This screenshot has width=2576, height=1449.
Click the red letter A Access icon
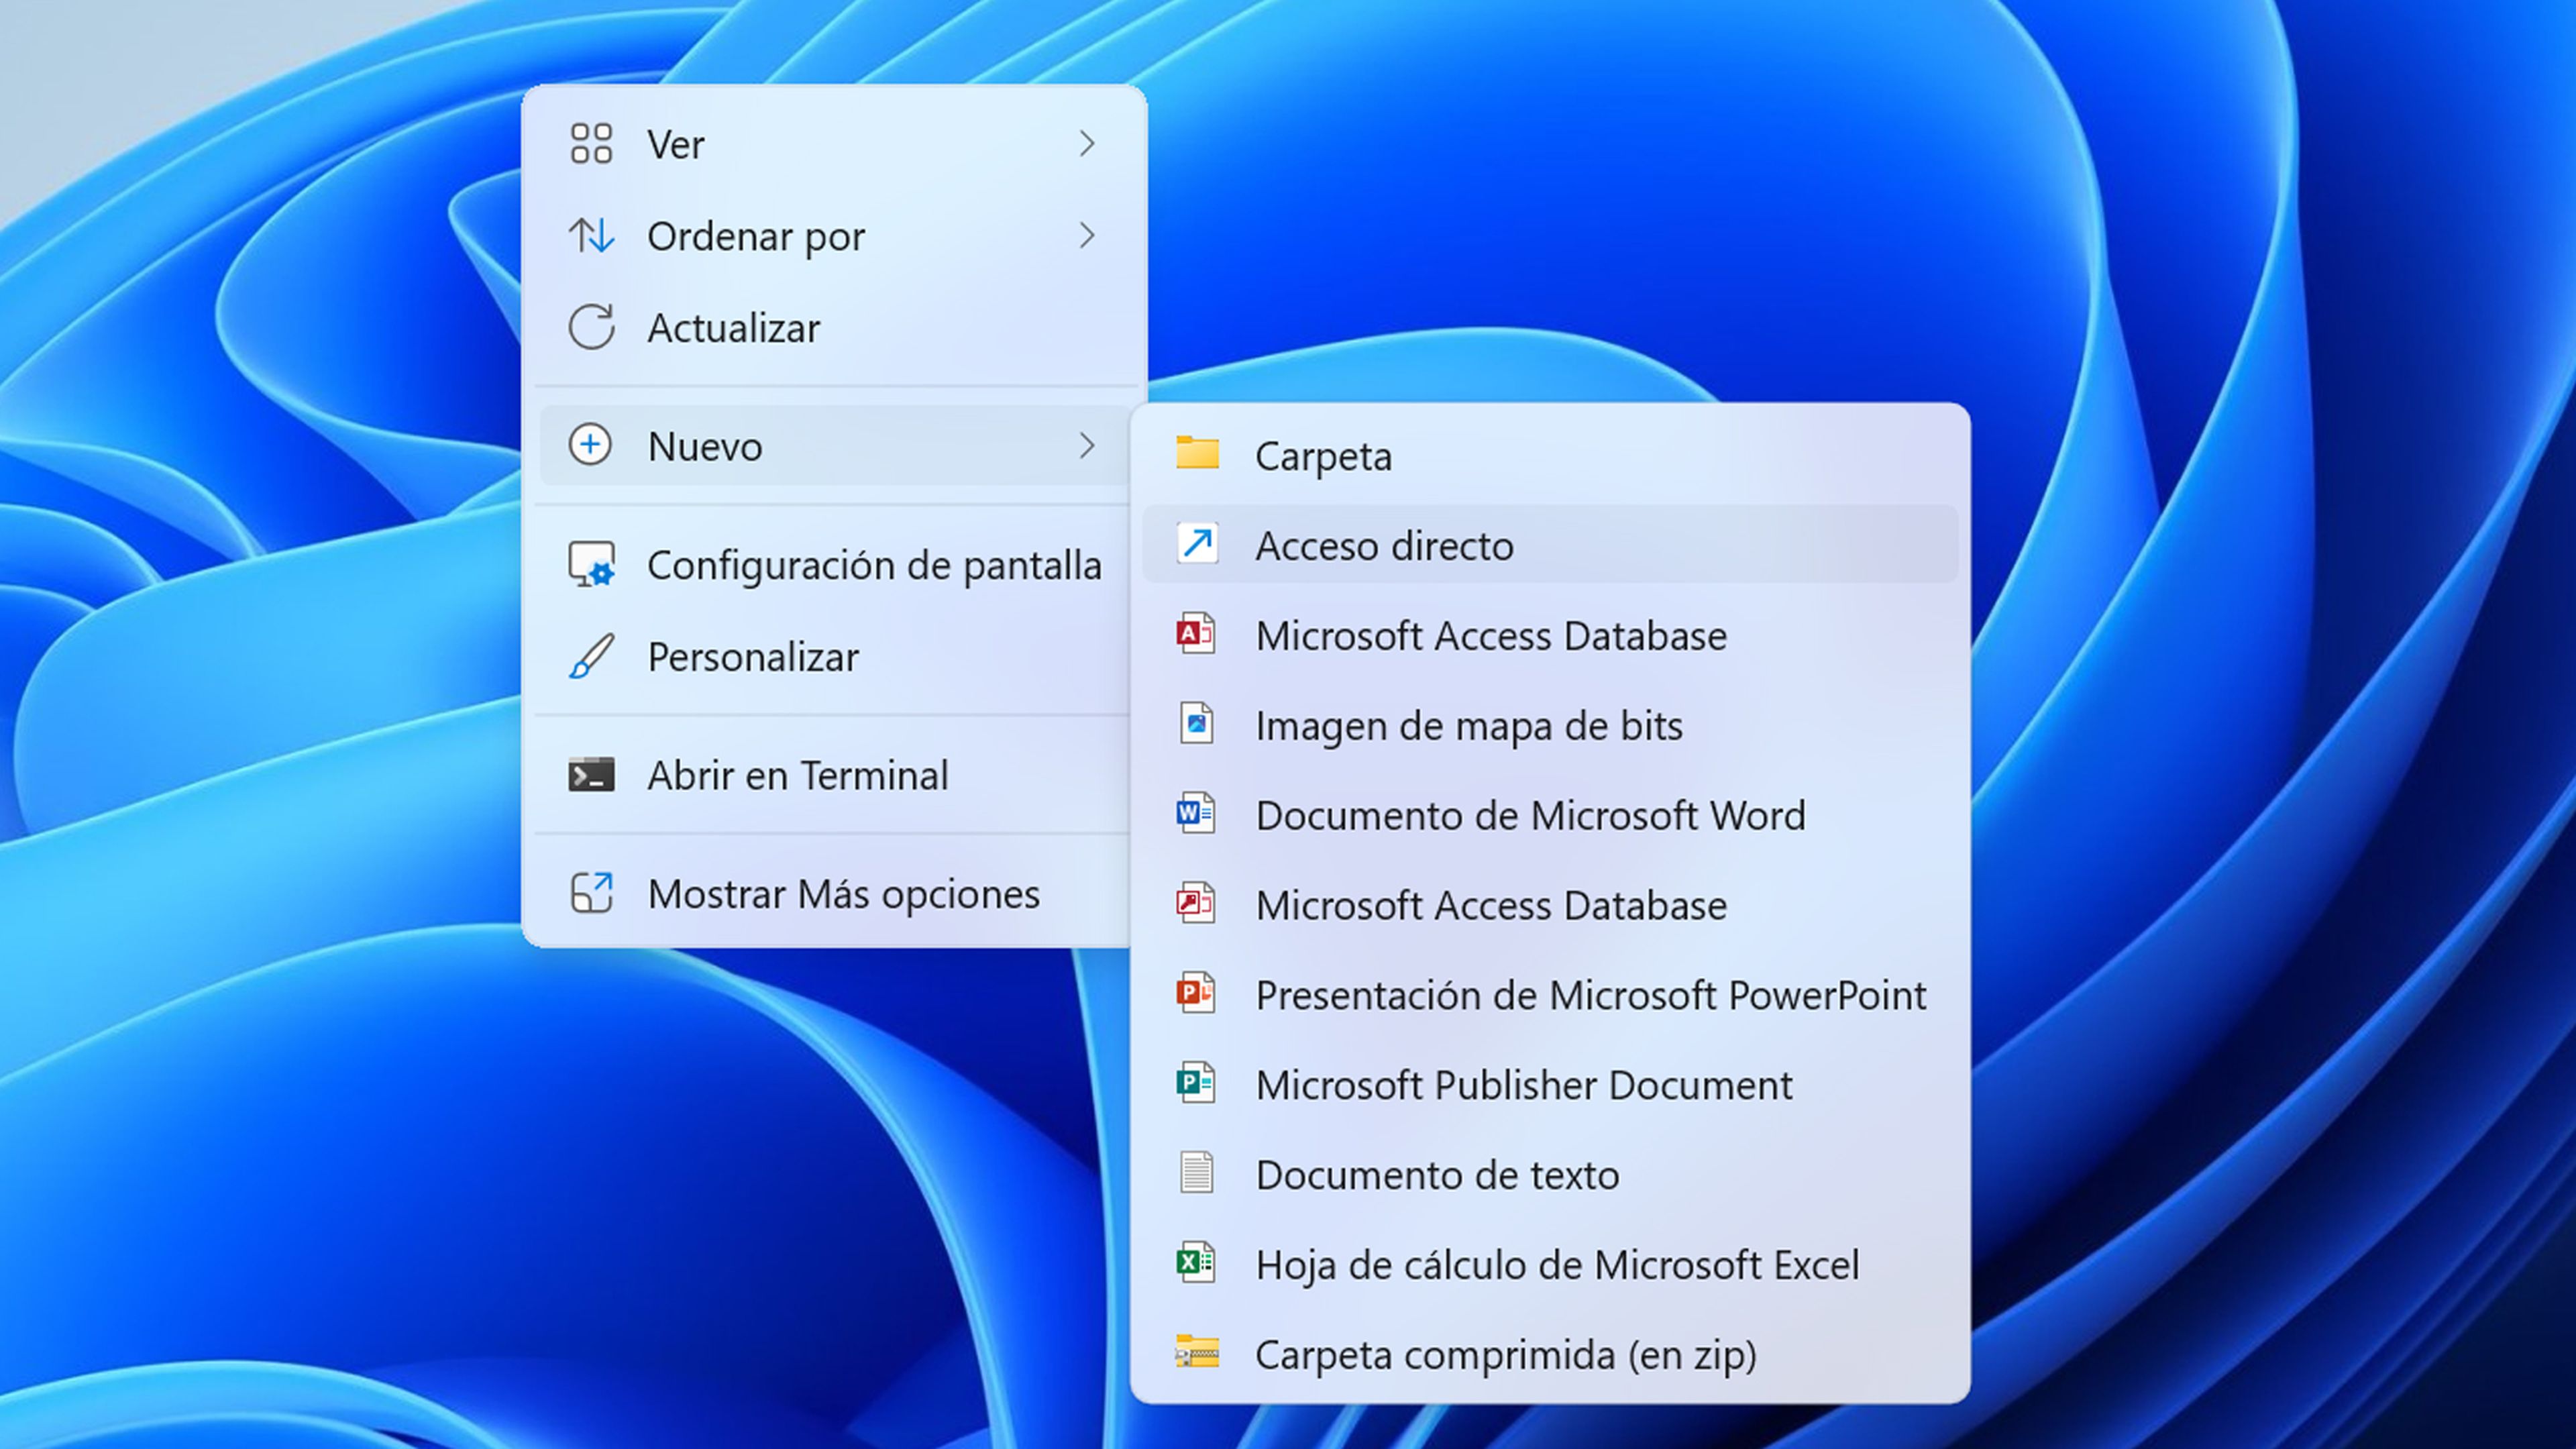1196,634
